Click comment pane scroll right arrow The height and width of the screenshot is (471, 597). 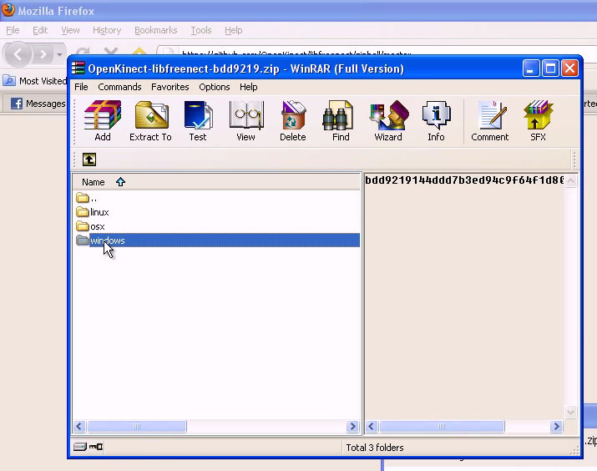(556, 426)
